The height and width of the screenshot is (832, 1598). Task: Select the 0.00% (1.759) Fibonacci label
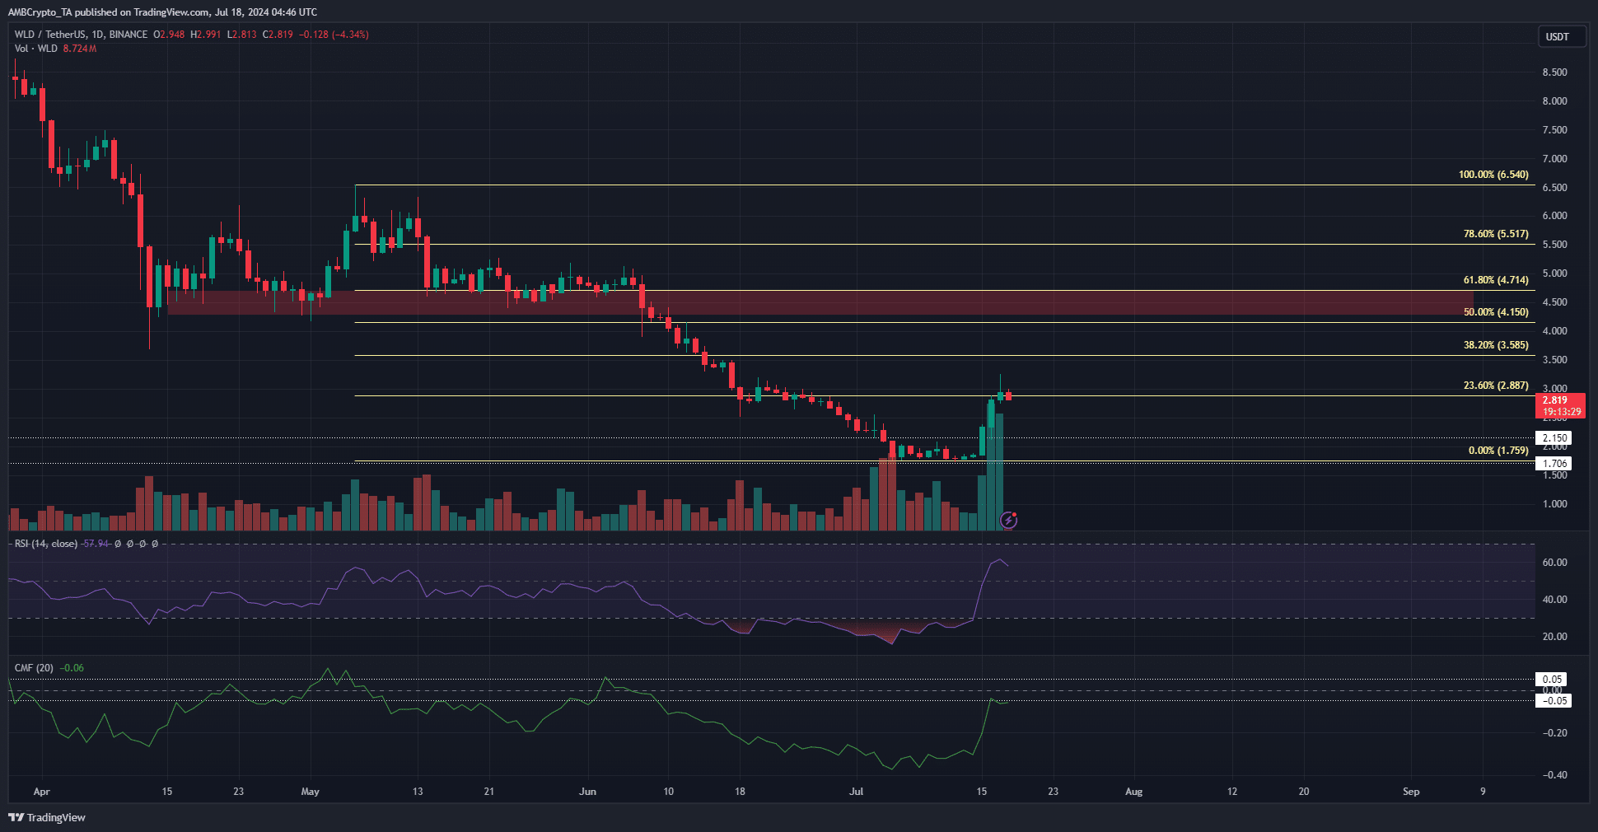1498,451
